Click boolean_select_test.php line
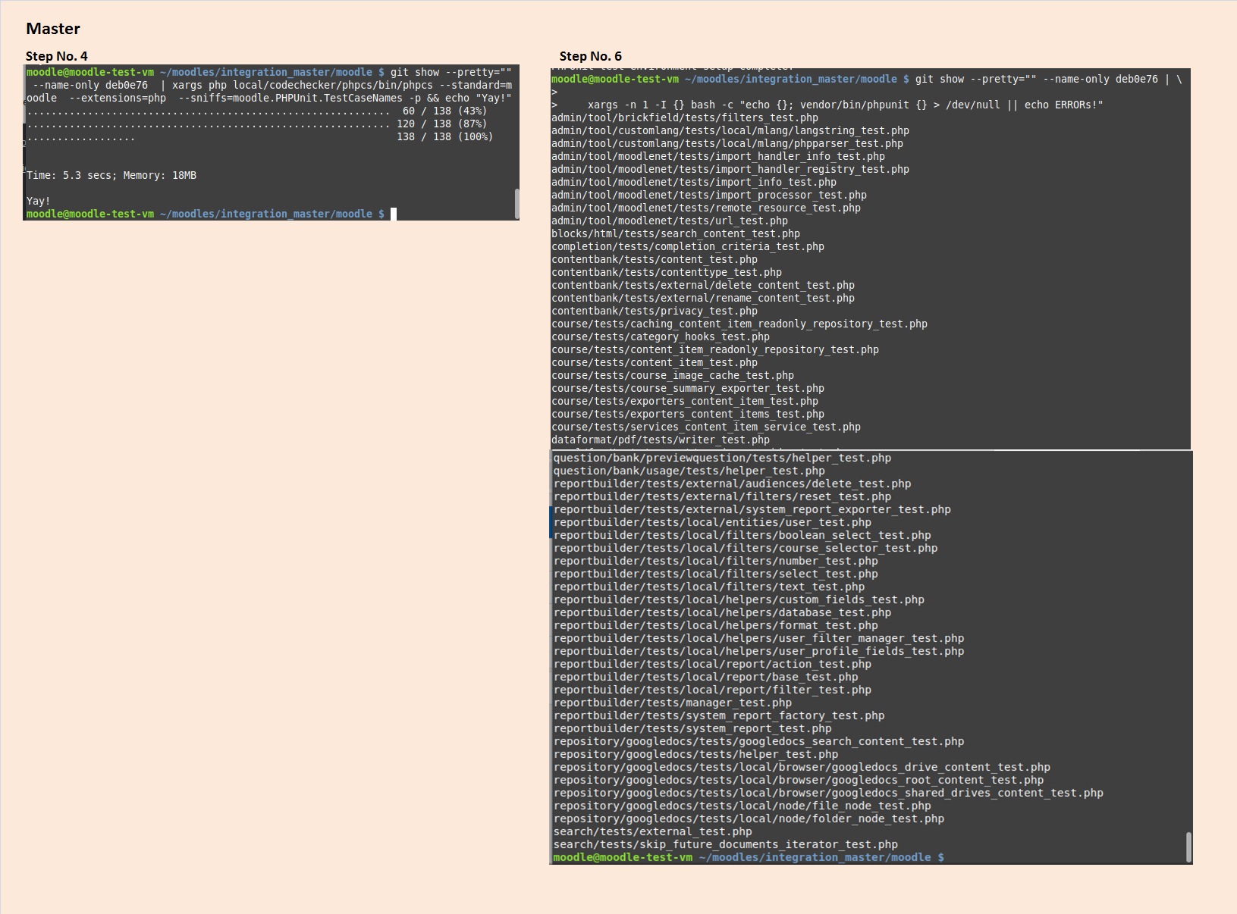The image size is (1237, 914). point(743,535)
